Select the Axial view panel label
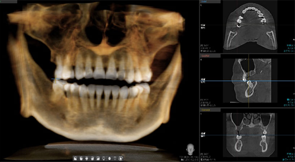This screenshot has height=162, width=295. (x=205, y=2)
